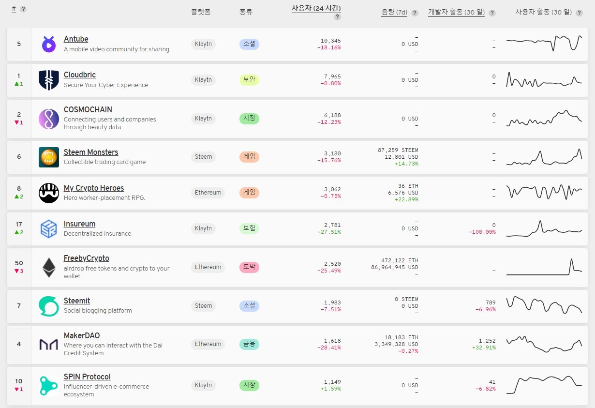Click the -100.00% developer change value

click(482, 232)
